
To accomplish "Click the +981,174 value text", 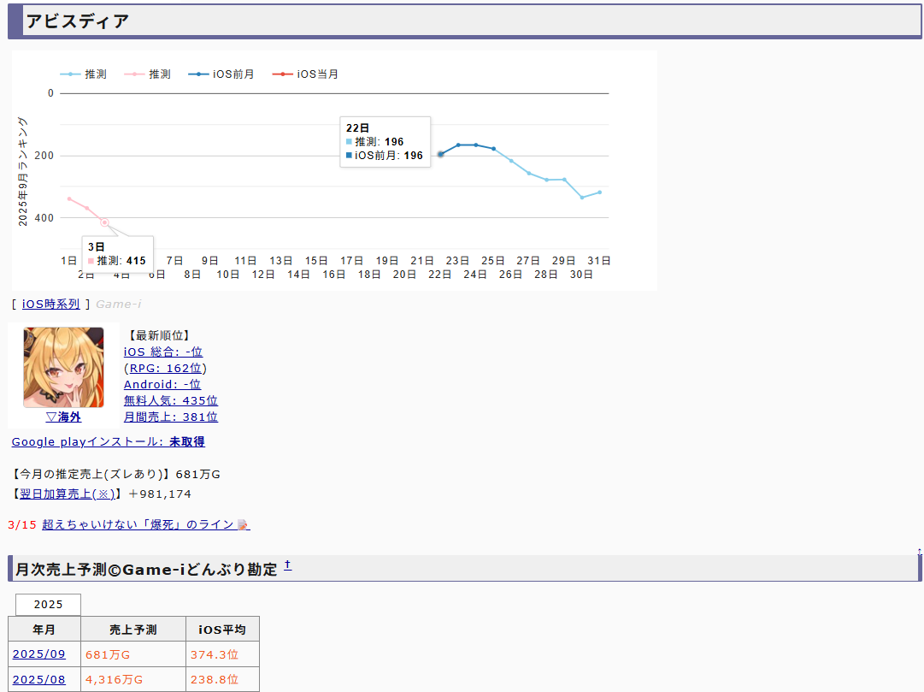I will [159, 494].
